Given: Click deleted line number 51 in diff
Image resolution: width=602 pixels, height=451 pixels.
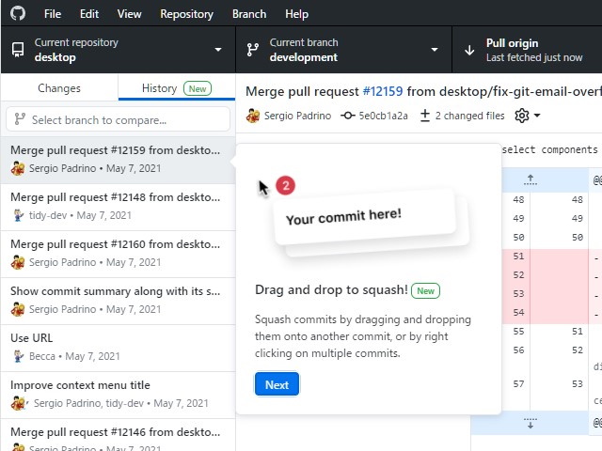Looking at the screenshot, I should 518,256.
